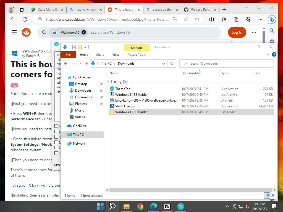
Task: Open Edge tab actions menu icon
Action: 22,10
